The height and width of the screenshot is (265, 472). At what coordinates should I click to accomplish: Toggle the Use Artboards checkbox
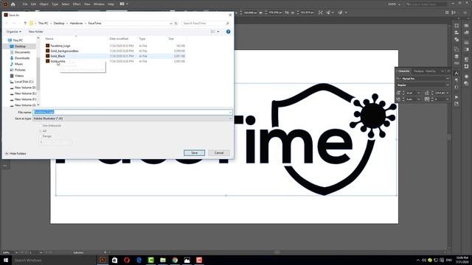tap(41, 126)
